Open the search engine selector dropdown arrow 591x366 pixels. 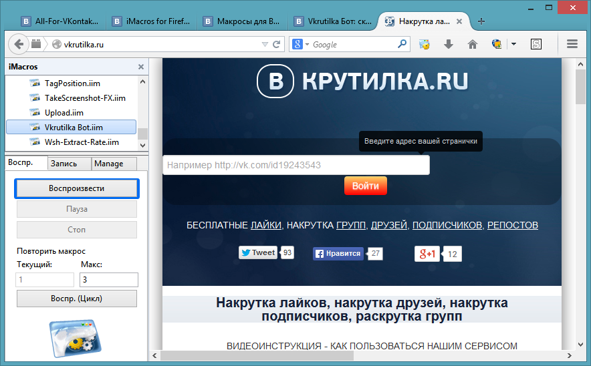pos(307,45)
